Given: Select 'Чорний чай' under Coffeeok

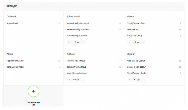Looking at the screenshot, I should pyautogui.click(x=12, y=23).
